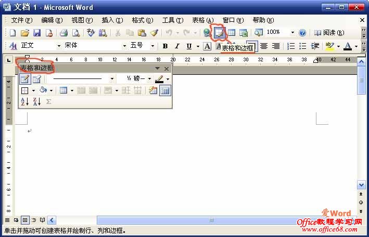Activate the Format Painter brush
Screen dimensions: 369x237
pos(154,33)
